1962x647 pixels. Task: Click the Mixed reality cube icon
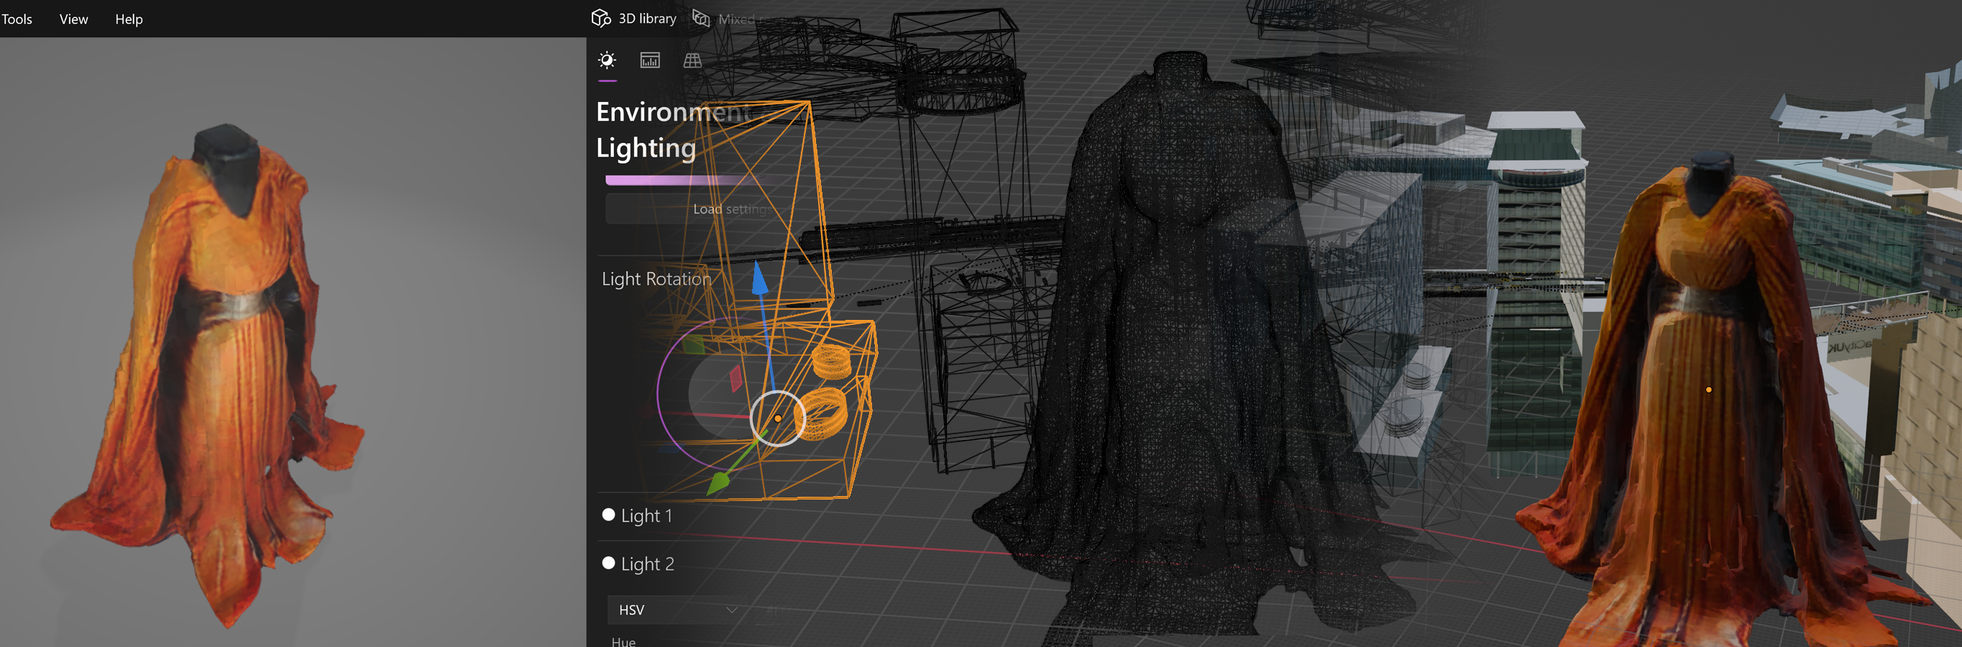[701, 18]
